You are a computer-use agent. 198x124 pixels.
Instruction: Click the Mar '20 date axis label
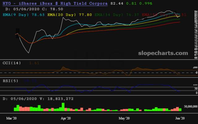coord(12,118)
